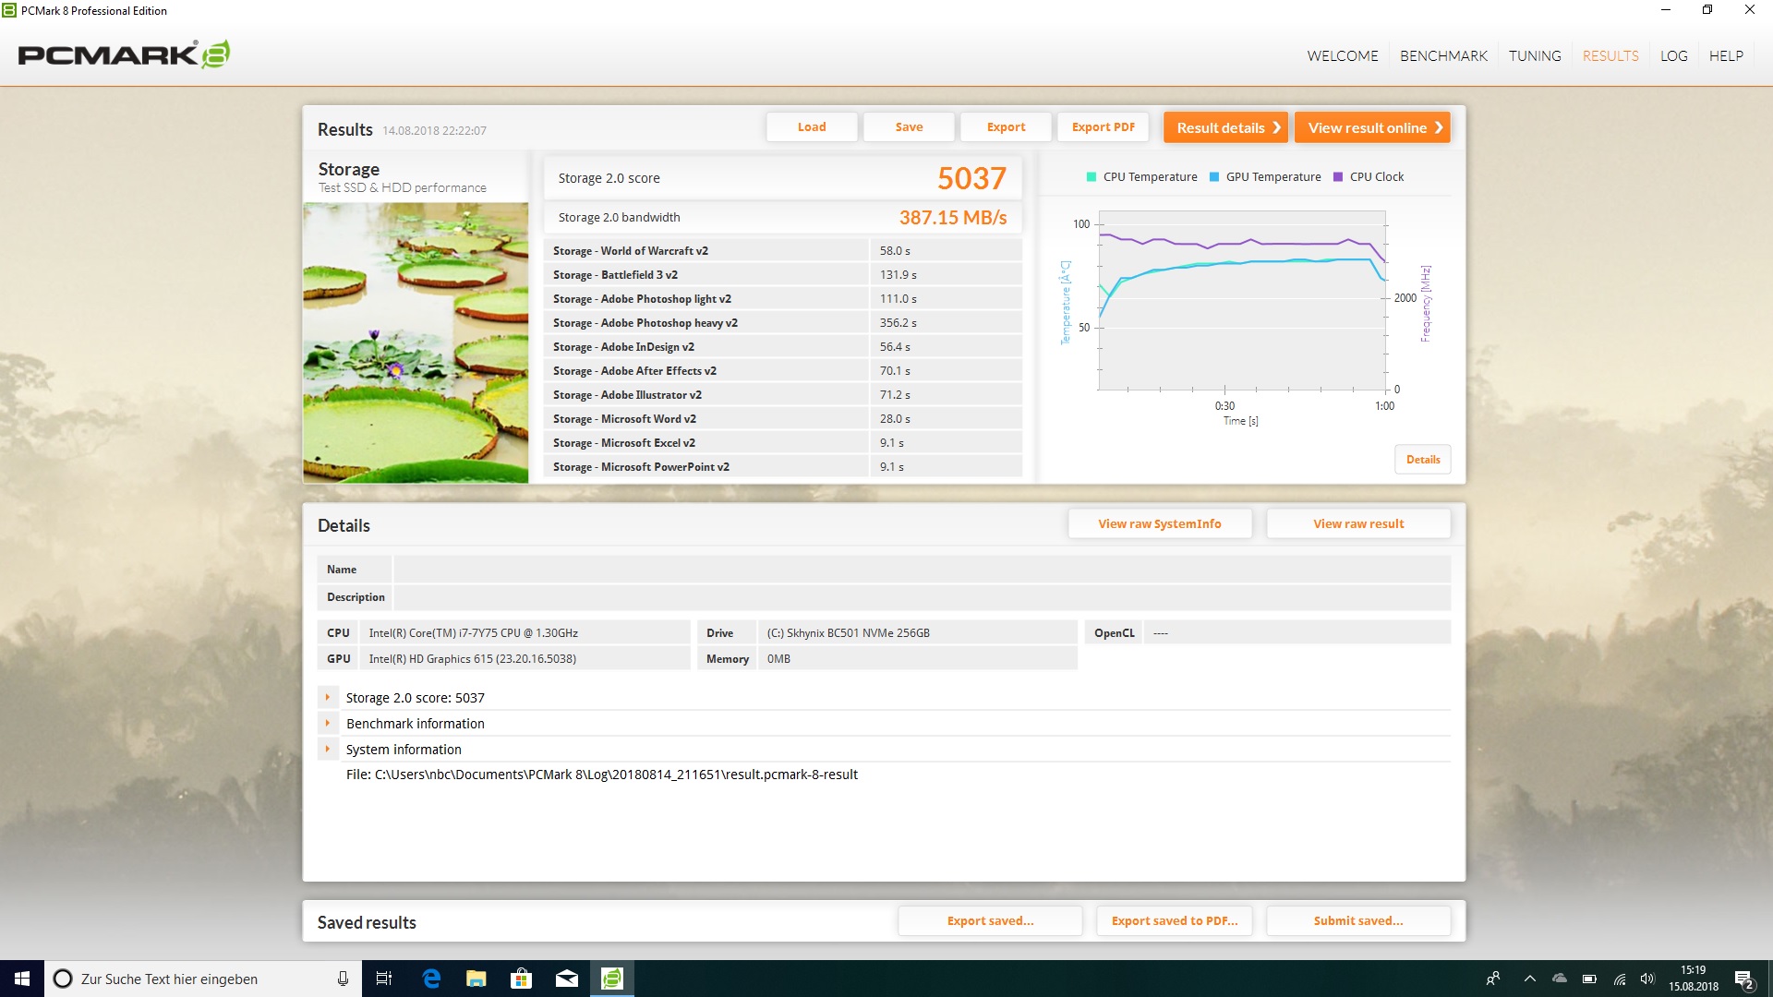Open View result online

[x=1372, y=127]
